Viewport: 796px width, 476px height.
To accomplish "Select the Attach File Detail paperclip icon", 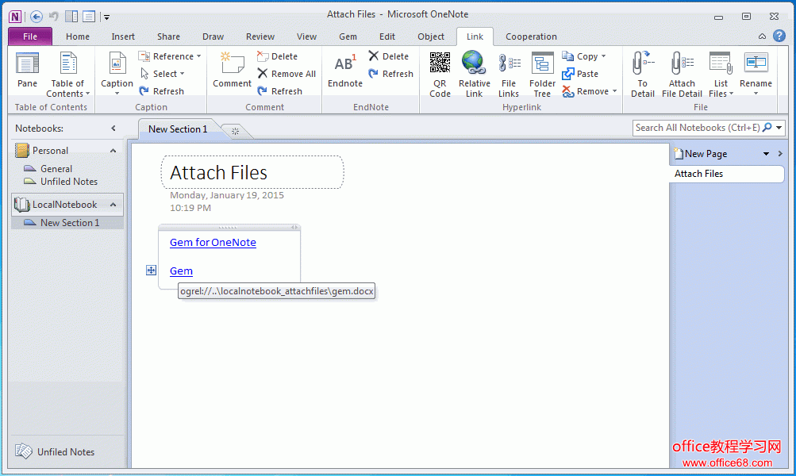I will [682, 63].
